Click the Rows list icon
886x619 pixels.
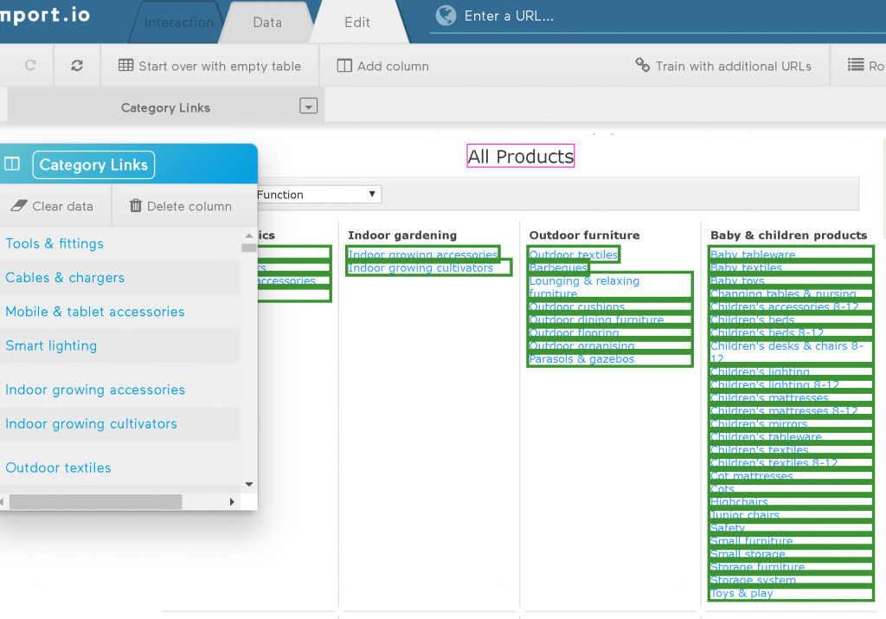tap(856, 66)
